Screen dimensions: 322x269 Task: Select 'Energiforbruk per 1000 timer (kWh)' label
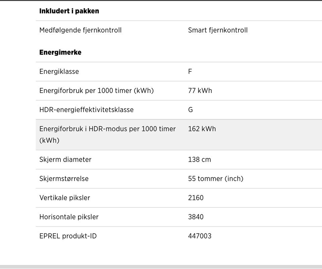pos(97,91)
